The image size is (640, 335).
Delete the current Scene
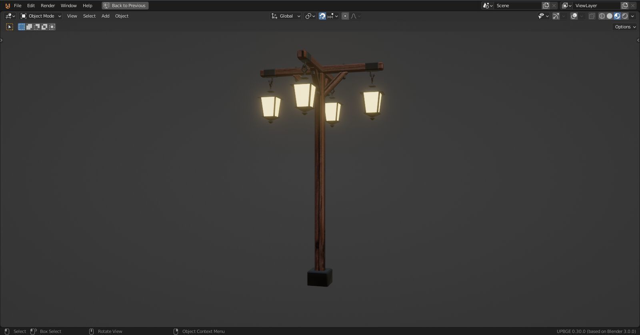pyautogui.click(x=554, y=6)
